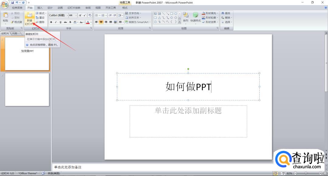Screen dimensions: 328x176
Task: Increase the list indent level
Action: point(114,15)
